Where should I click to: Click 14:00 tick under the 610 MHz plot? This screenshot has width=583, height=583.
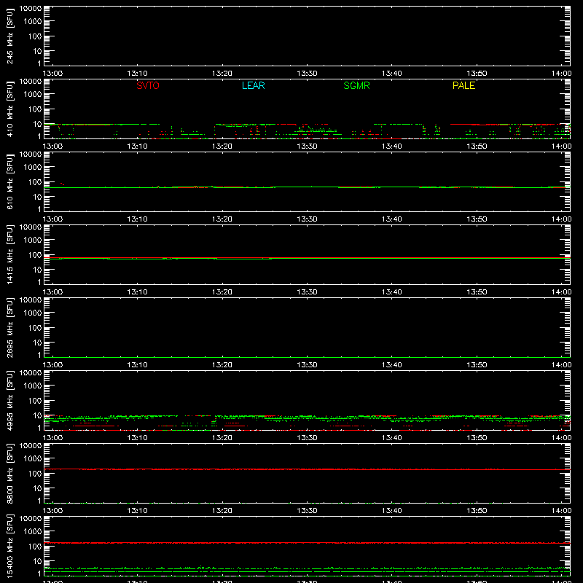pos(561,219)
